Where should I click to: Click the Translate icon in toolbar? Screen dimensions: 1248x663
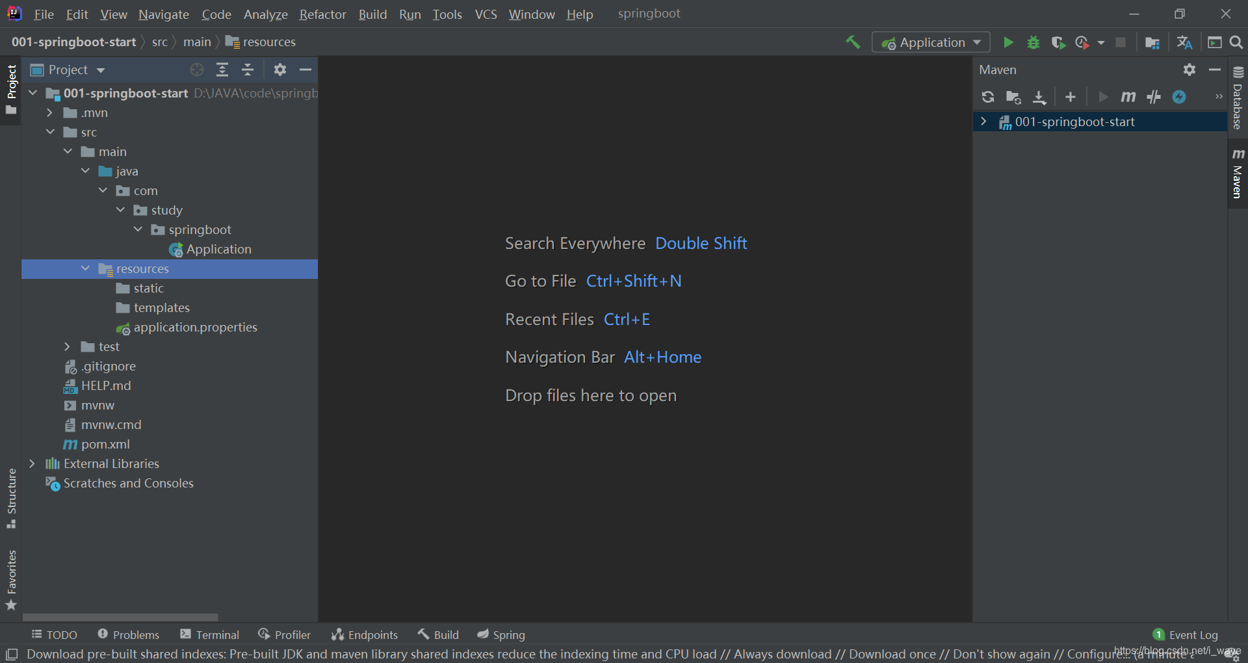(x=1184, y=42)
